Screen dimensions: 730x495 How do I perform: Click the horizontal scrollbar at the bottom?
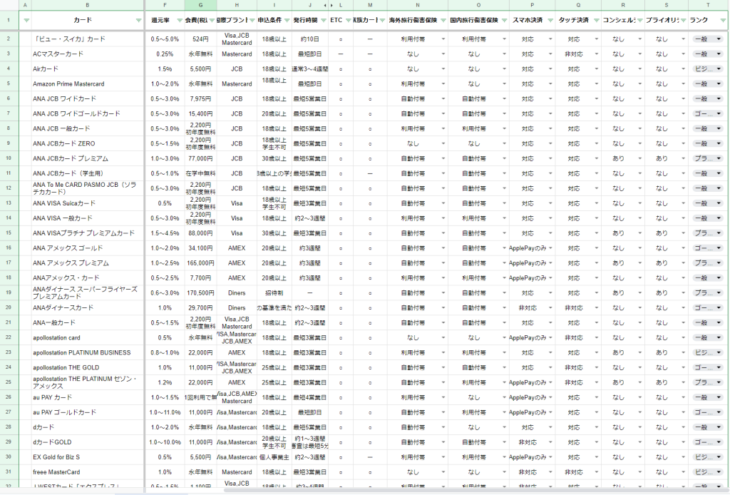[x=356, y=491]
